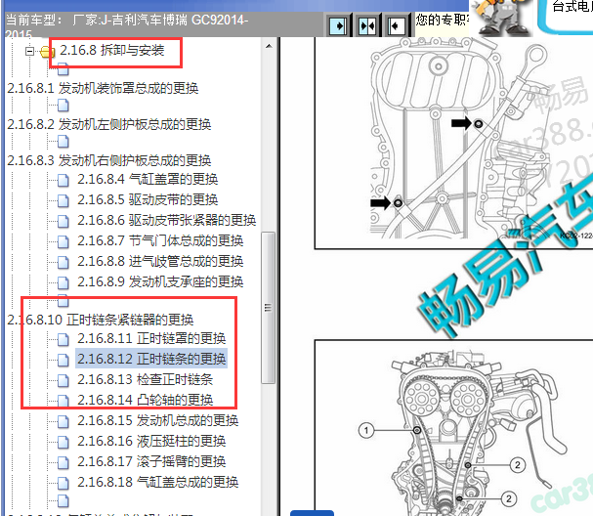The height and width of the screenshot is (516, 593).
Task: Open 2.16.8.10 正时链条紧链器的更换
Action: 101,320
